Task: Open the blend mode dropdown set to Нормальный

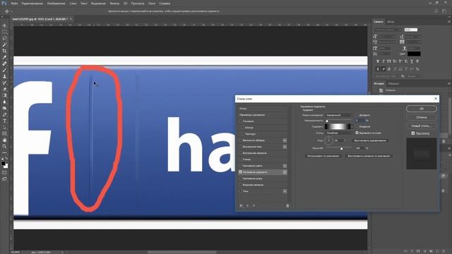Action: (x=339, y=115)
